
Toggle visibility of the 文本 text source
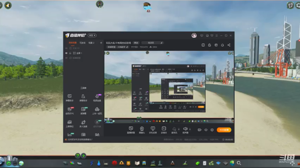tap(67, 49)
